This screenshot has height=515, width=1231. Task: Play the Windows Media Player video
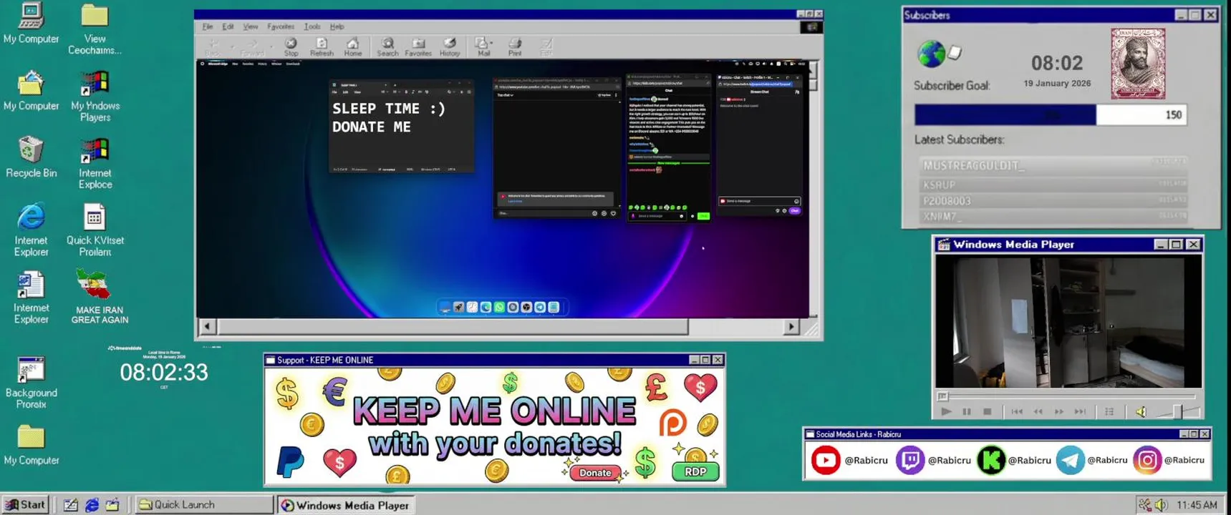(946, 411)
